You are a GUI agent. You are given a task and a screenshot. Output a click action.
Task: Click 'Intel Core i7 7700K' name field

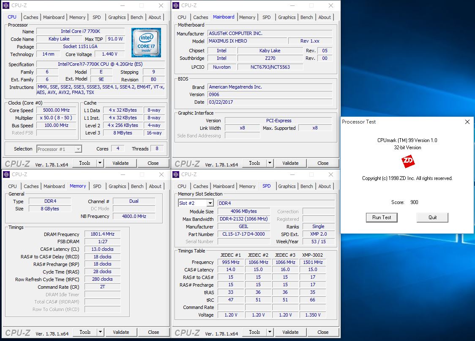(81, 31)
